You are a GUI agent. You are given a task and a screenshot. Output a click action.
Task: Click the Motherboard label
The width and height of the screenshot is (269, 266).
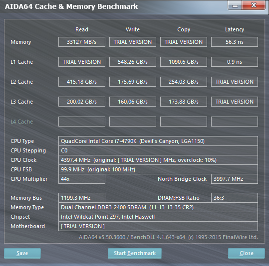[x=27, y=226]
